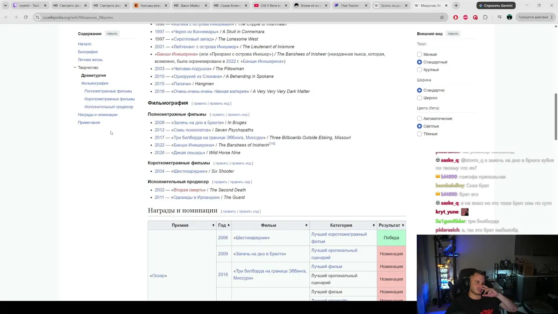
Task: Open 'Дикая лошадь' film link
Action: pyautogui.click(x=188, y=153)
